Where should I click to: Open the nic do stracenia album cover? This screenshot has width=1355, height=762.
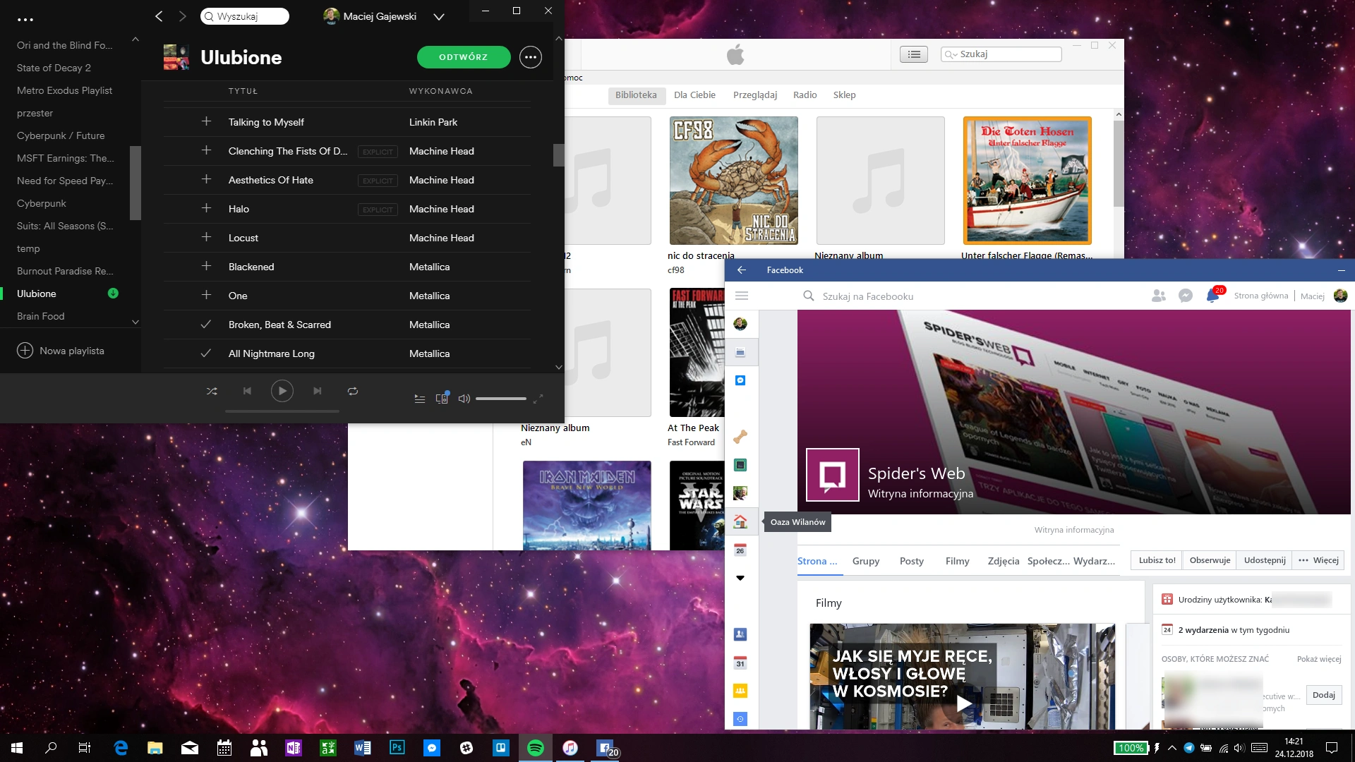734,181
